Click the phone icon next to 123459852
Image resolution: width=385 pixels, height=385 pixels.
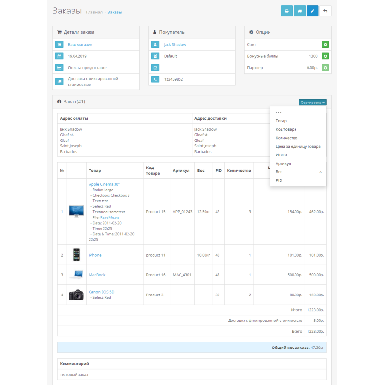155,79
